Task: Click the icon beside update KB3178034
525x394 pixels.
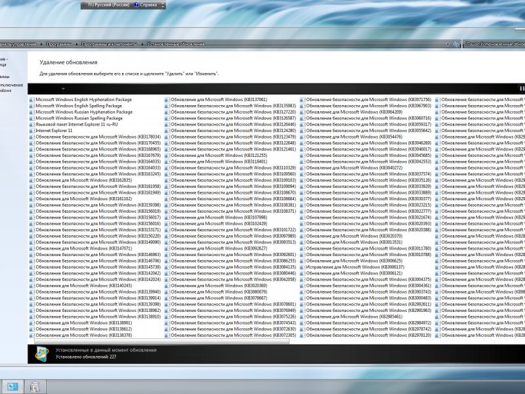Action: click(x=32, y=137)
